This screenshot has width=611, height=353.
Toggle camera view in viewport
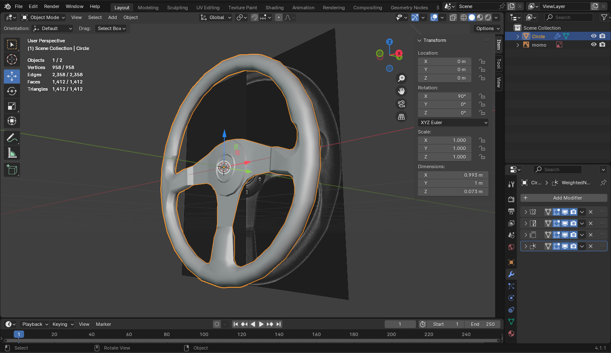click(x=401, y=104)
